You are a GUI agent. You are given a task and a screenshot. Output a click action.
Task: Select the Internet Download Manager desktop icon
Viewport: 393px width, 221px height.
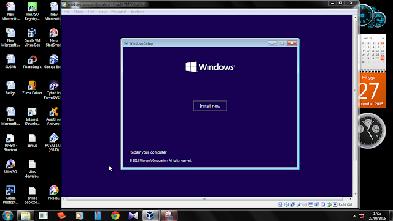coord(32,116)
